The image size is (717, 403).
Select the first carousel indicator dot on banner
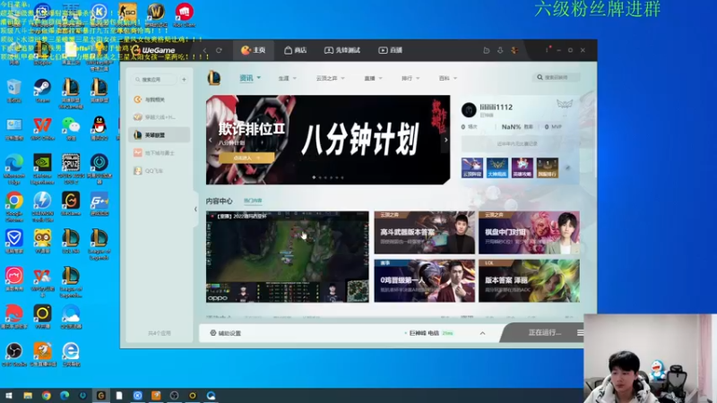coord(314,177)
